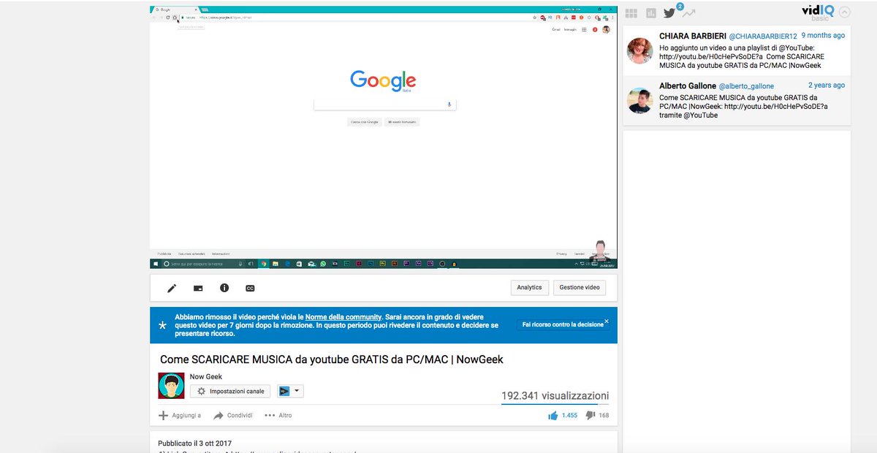Click the Windows Start icon in video taskbar
Screen dimensions: 877x453
coord(154,263)
